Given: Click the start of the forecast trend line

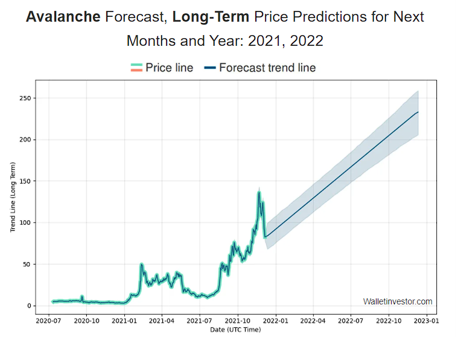Looking at the screenshot, I should (266, 237).
